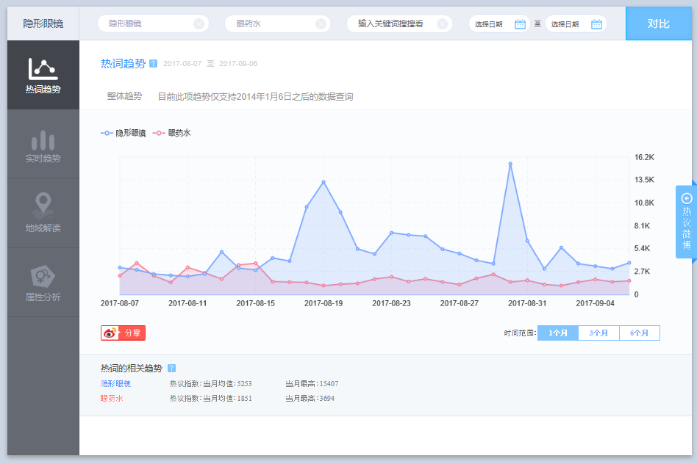The height and width of the screenshot is (464, 697).
Task: Select the 1个月 time range
Action: 558,333
